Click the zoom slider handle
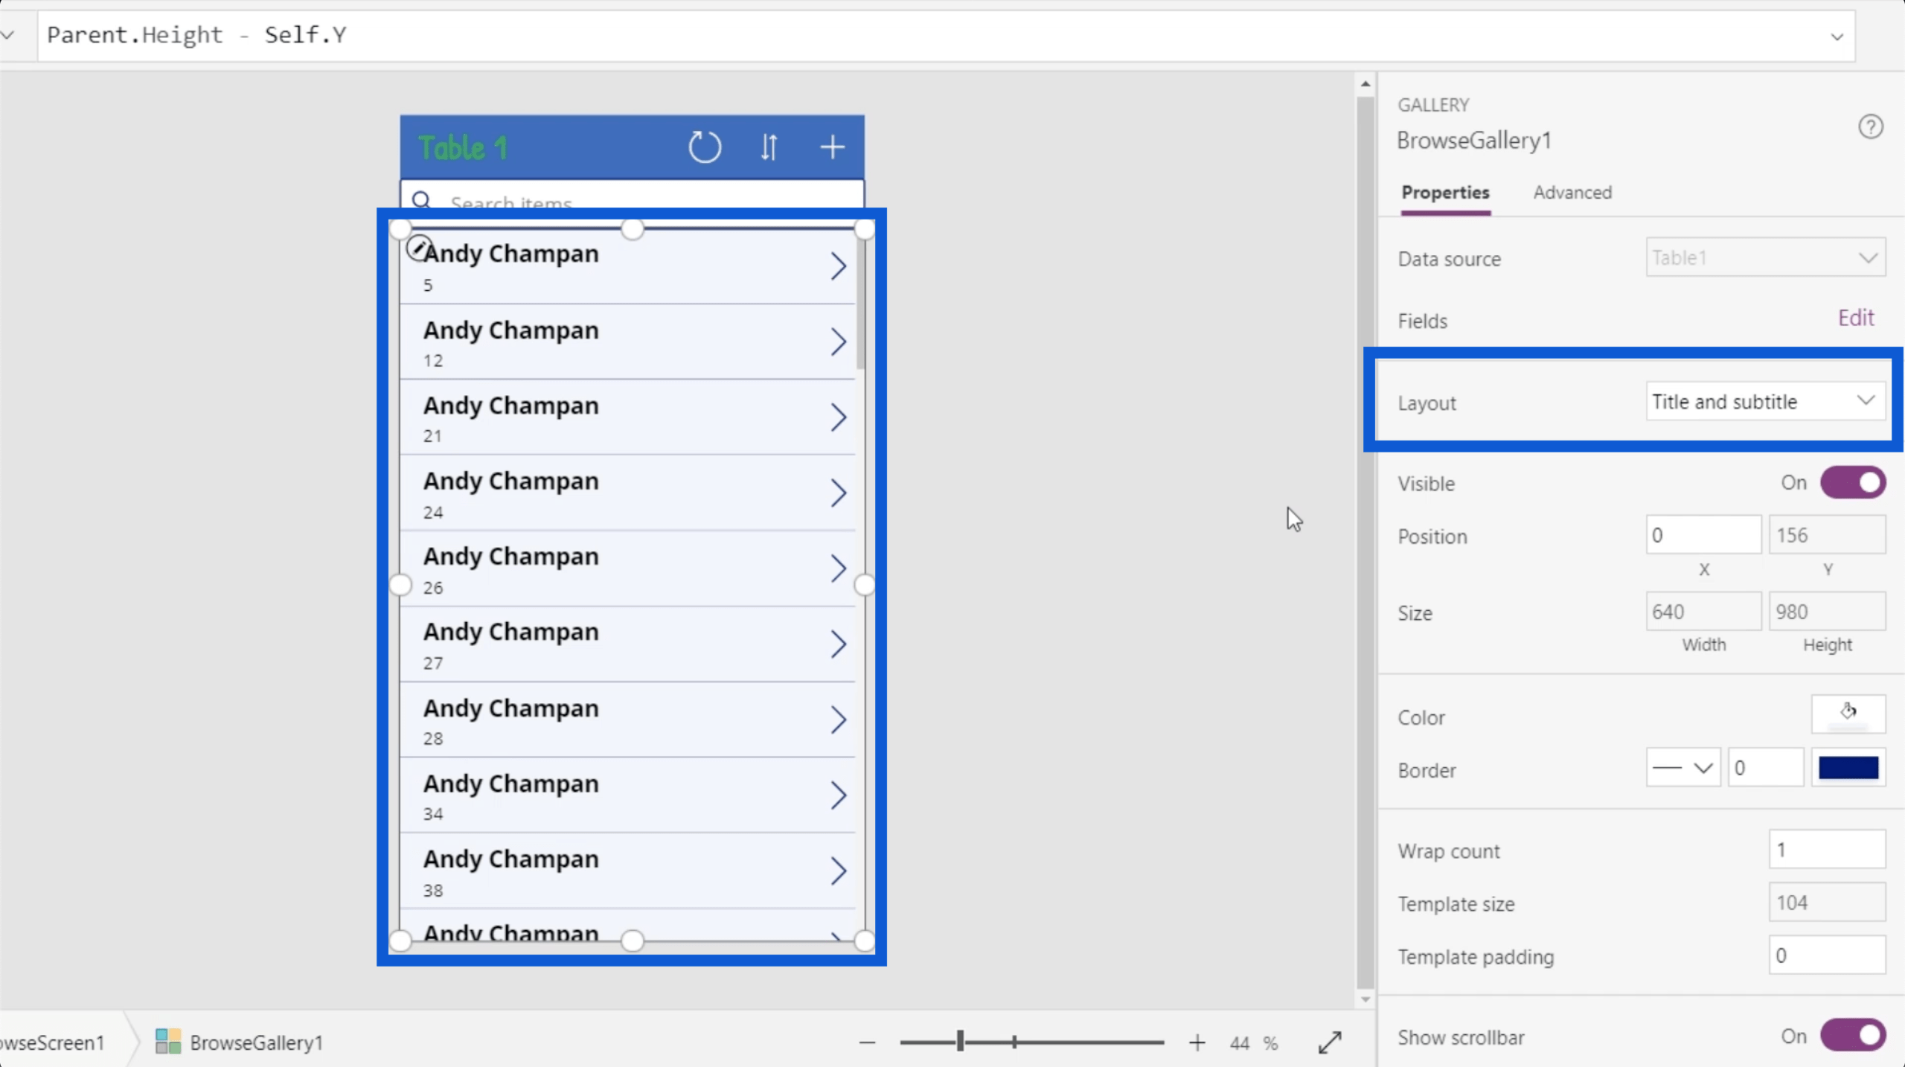This screenshot has height=1067, width=1905. pos(960,1042)
